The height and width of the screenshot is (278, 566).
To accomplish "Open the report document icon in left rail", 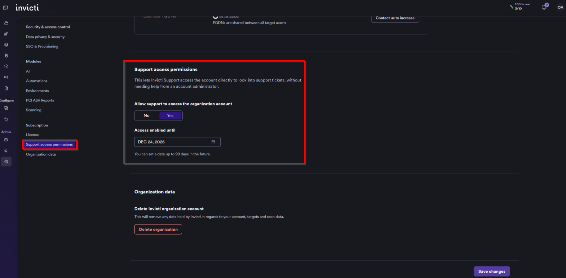I will [x=6, y=88].
